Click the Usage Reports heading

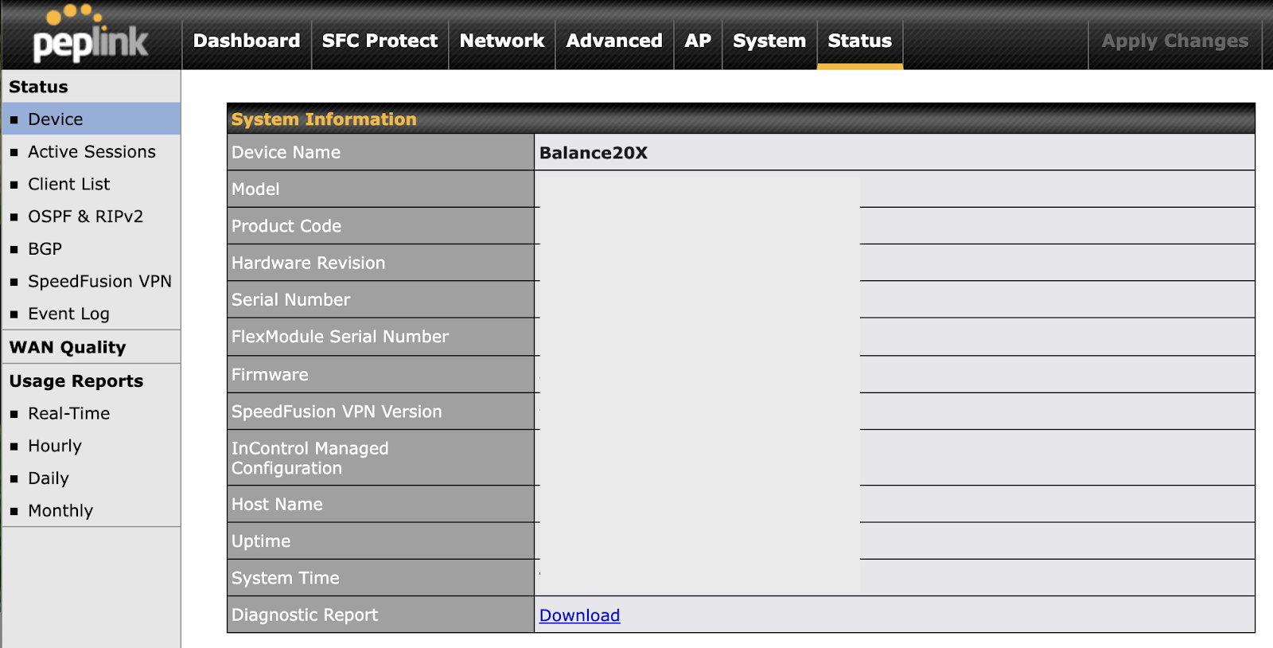(x=76, y=381)
